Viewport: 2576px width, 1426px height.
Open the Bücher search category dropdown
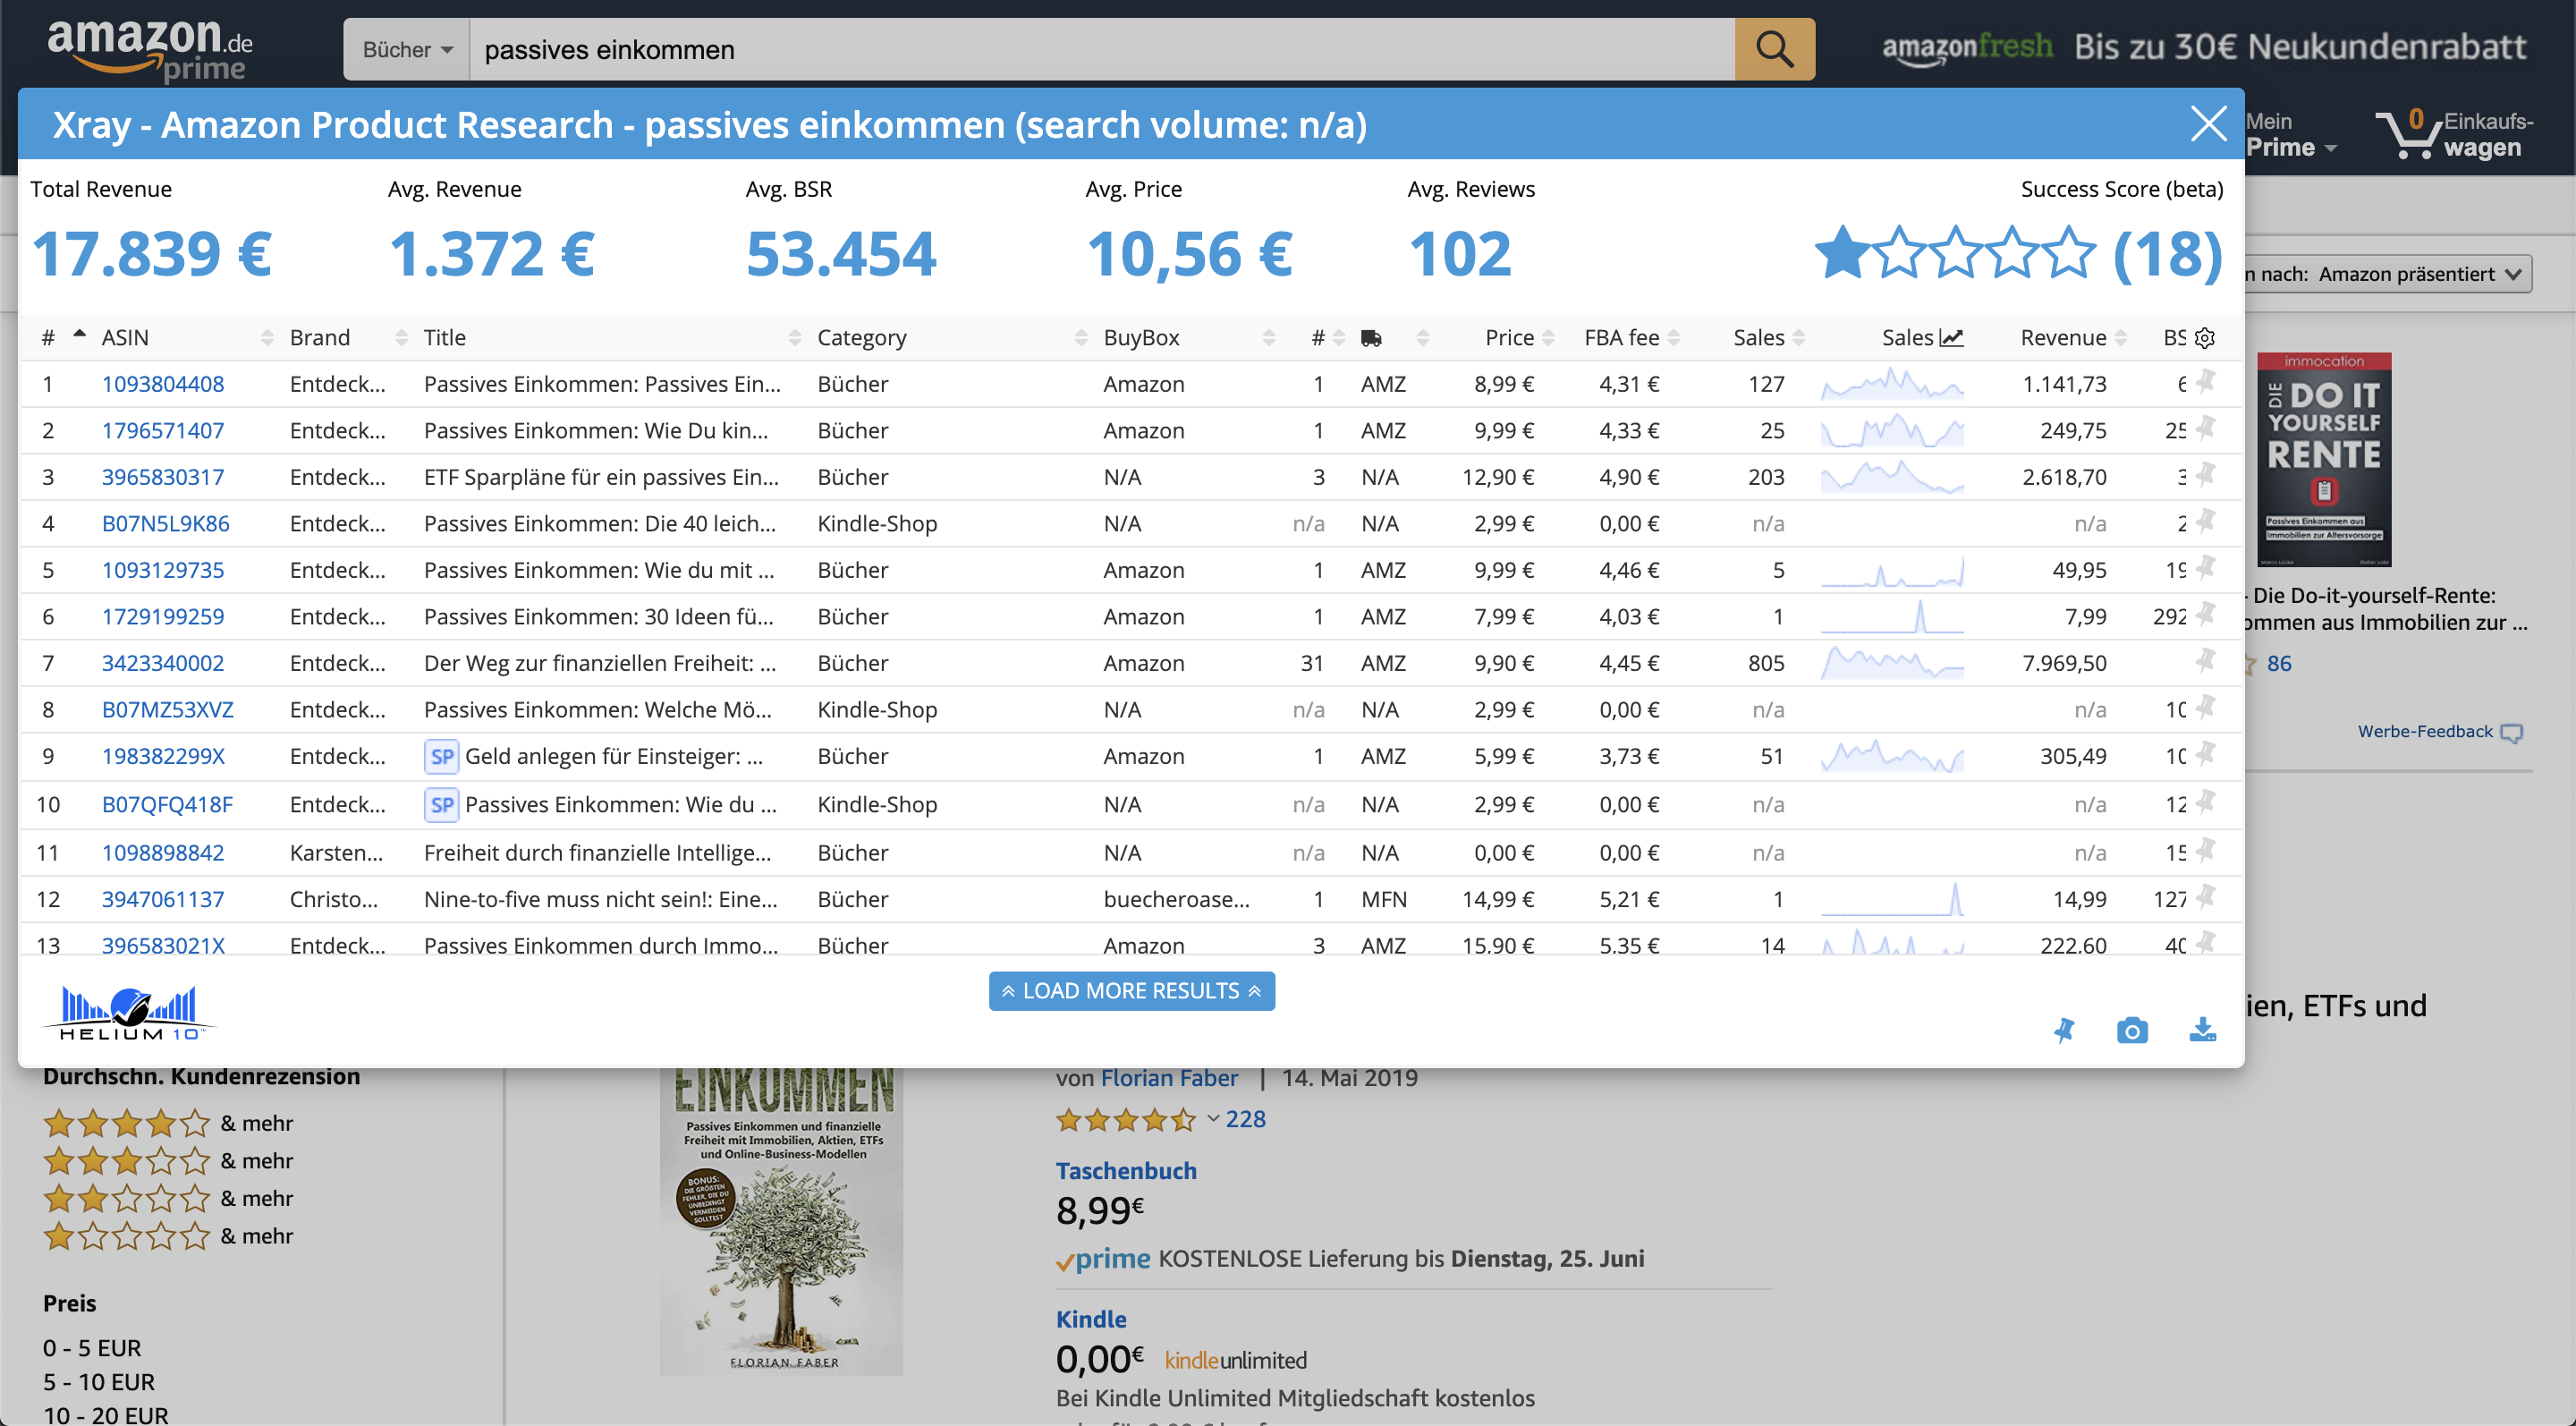(407, 49)
